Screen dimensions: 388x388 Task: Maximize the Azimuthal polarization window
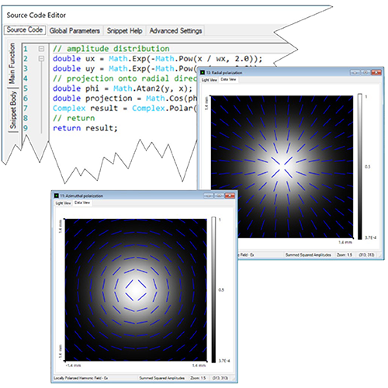(x=219, y=196)
